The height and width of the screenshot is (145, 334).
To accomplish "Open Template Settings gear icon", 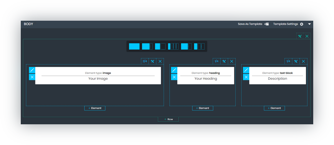I will 301,24.
